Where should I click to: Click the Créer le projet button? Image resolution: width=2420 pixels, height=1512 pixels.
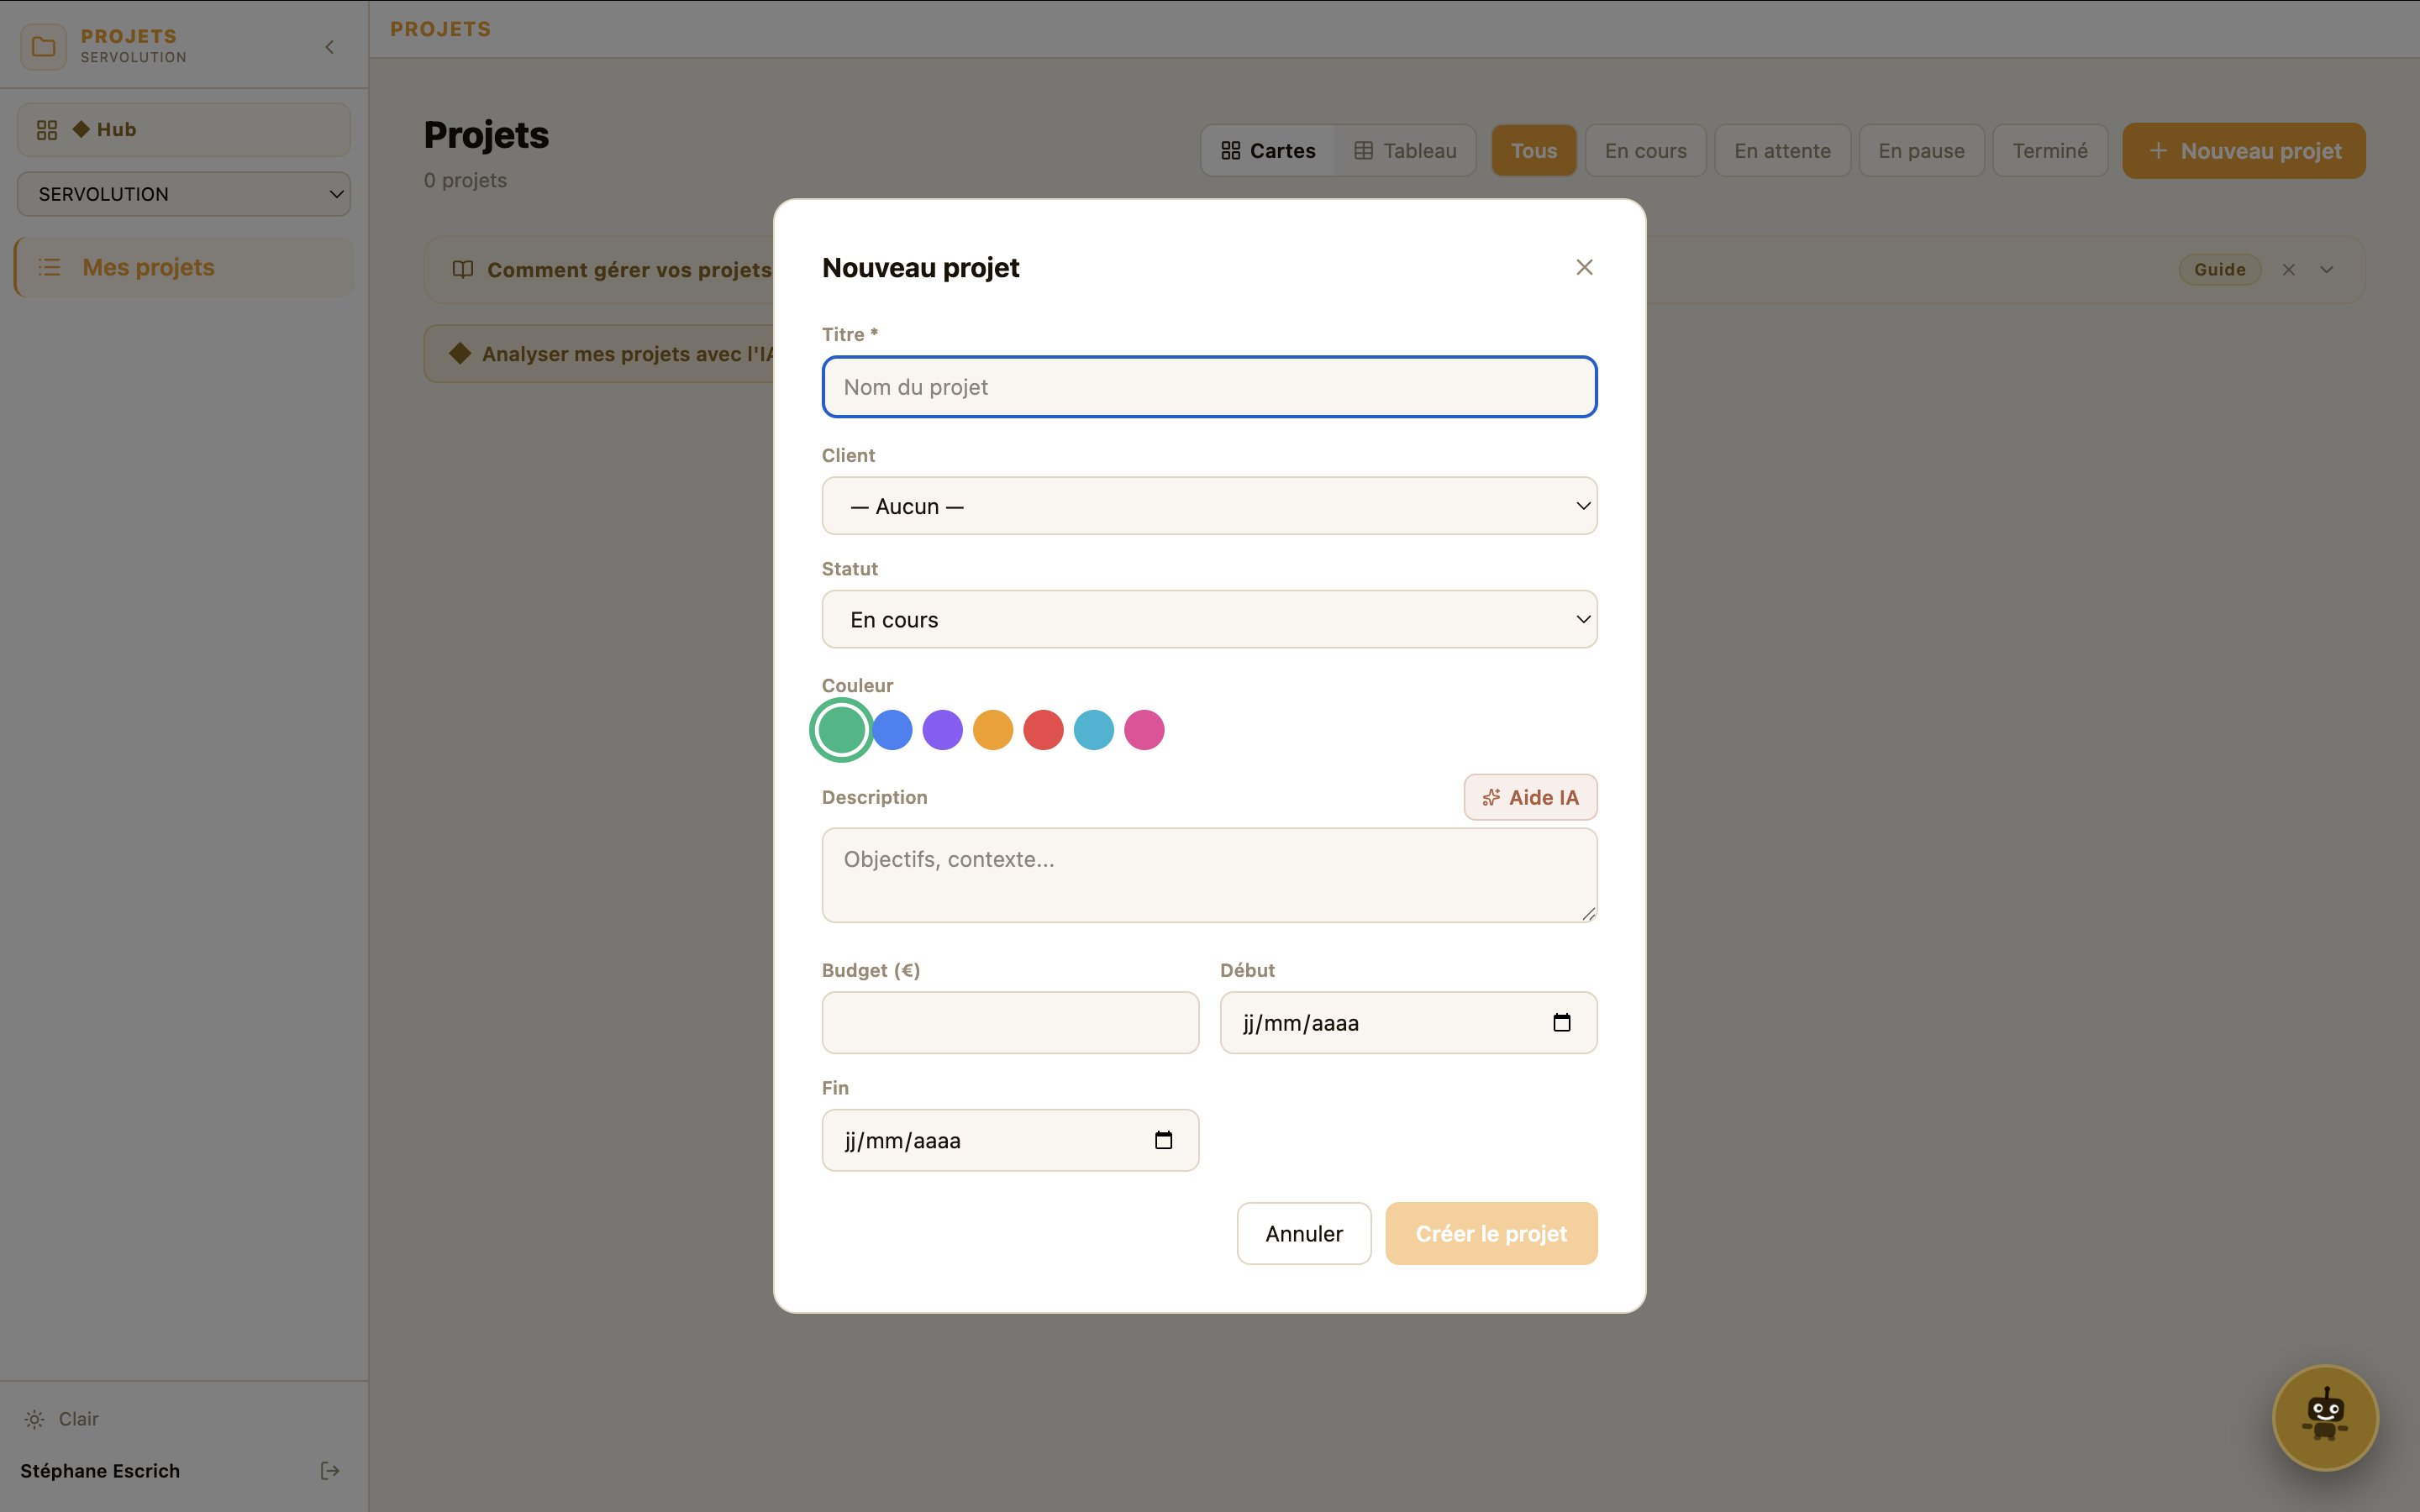point(1490,1233)
